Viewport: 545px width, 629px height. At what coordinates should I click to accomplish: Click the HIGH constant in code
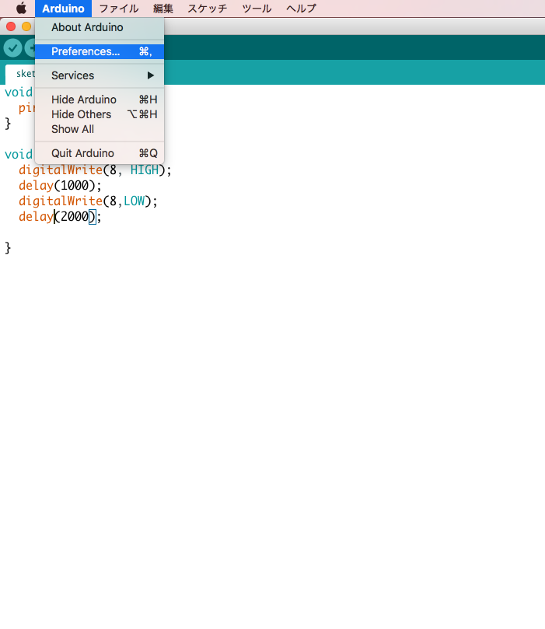[145, 170]
